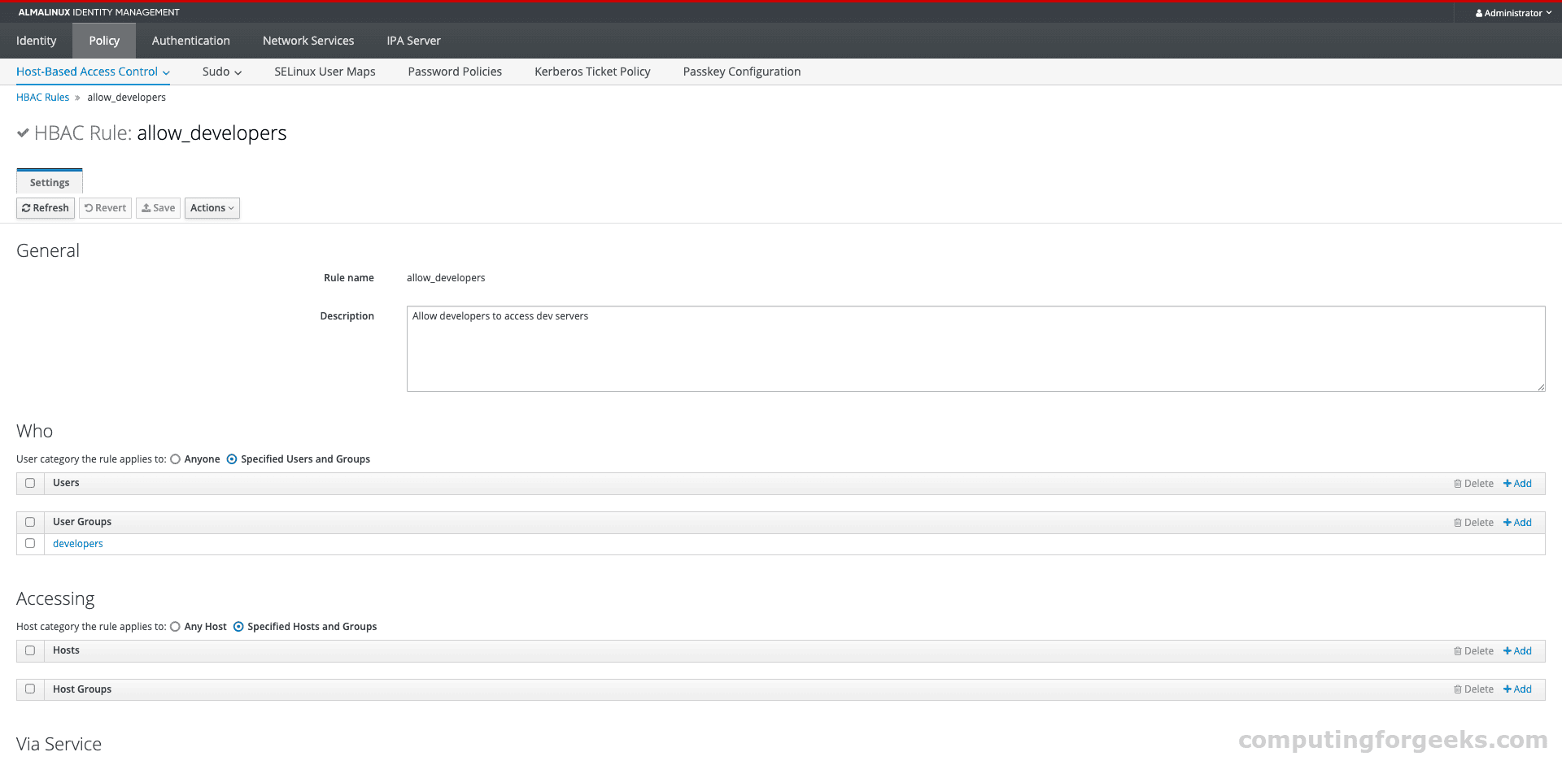The image size is (1562, 765).
Task: Click the Save icon button
Action: point(147,208)
